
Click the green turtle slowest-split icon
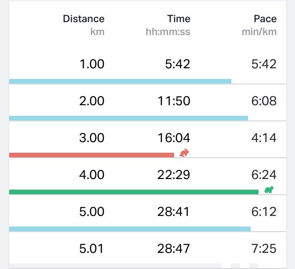coord(269,190)
